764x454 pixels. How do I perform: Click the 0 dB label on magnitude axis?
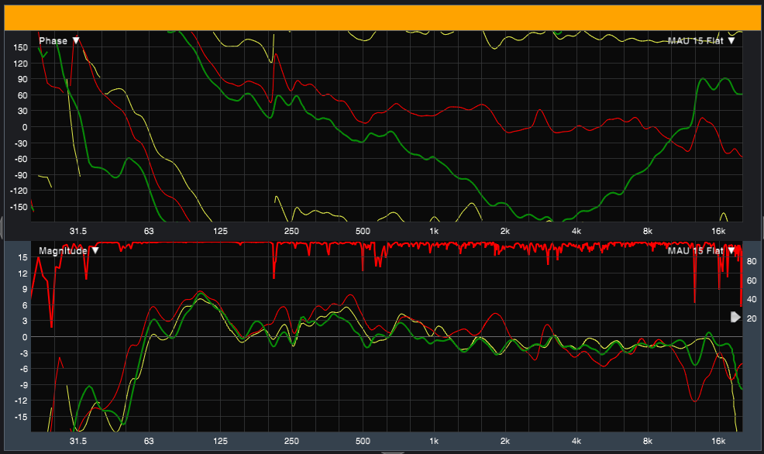(x=24, y=336)
